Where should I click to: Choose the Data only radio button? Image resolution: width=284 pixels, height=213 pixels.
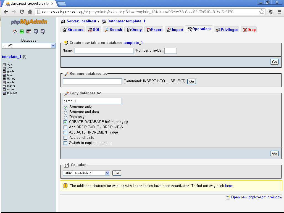click(x=65, y=118)
